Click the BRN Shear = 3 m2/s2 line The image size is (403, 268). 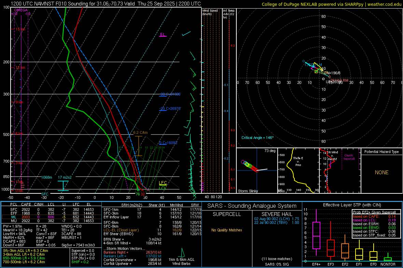[132, 239]
